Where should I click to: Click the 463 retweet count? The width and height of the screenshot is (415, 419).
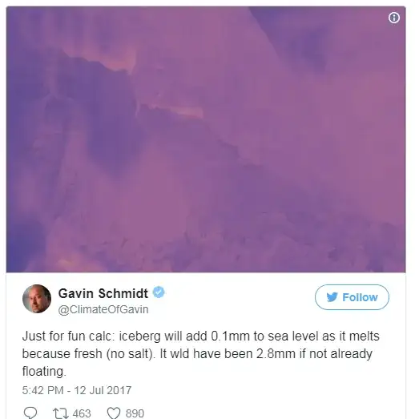[x=82, y=413]
